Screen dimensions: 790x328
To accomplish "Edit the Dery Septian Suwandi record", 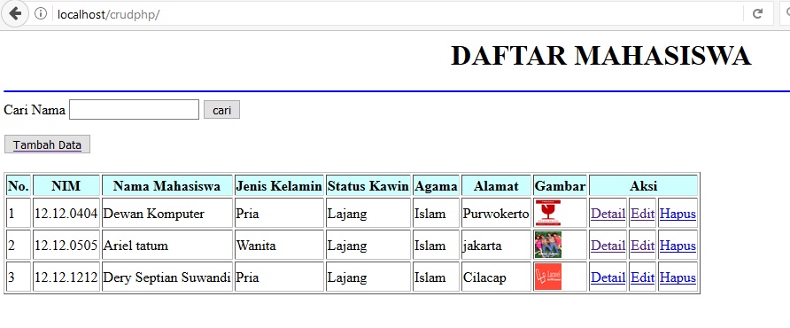I will point(642,277).
